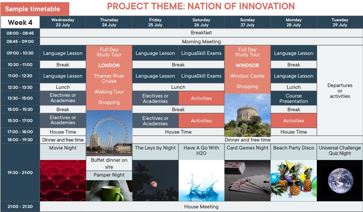The image size is (363, 212).
Task: Click Saturday's 09:00 LinguaSkill Exams cell
Action: point(201,53)
